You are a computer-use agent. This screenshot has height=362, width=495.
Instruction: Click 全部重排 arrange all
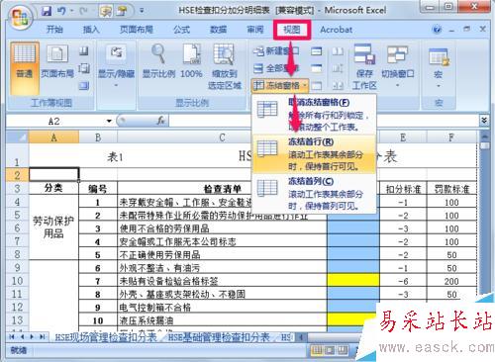pyautogui.click(x=276, y=68)
